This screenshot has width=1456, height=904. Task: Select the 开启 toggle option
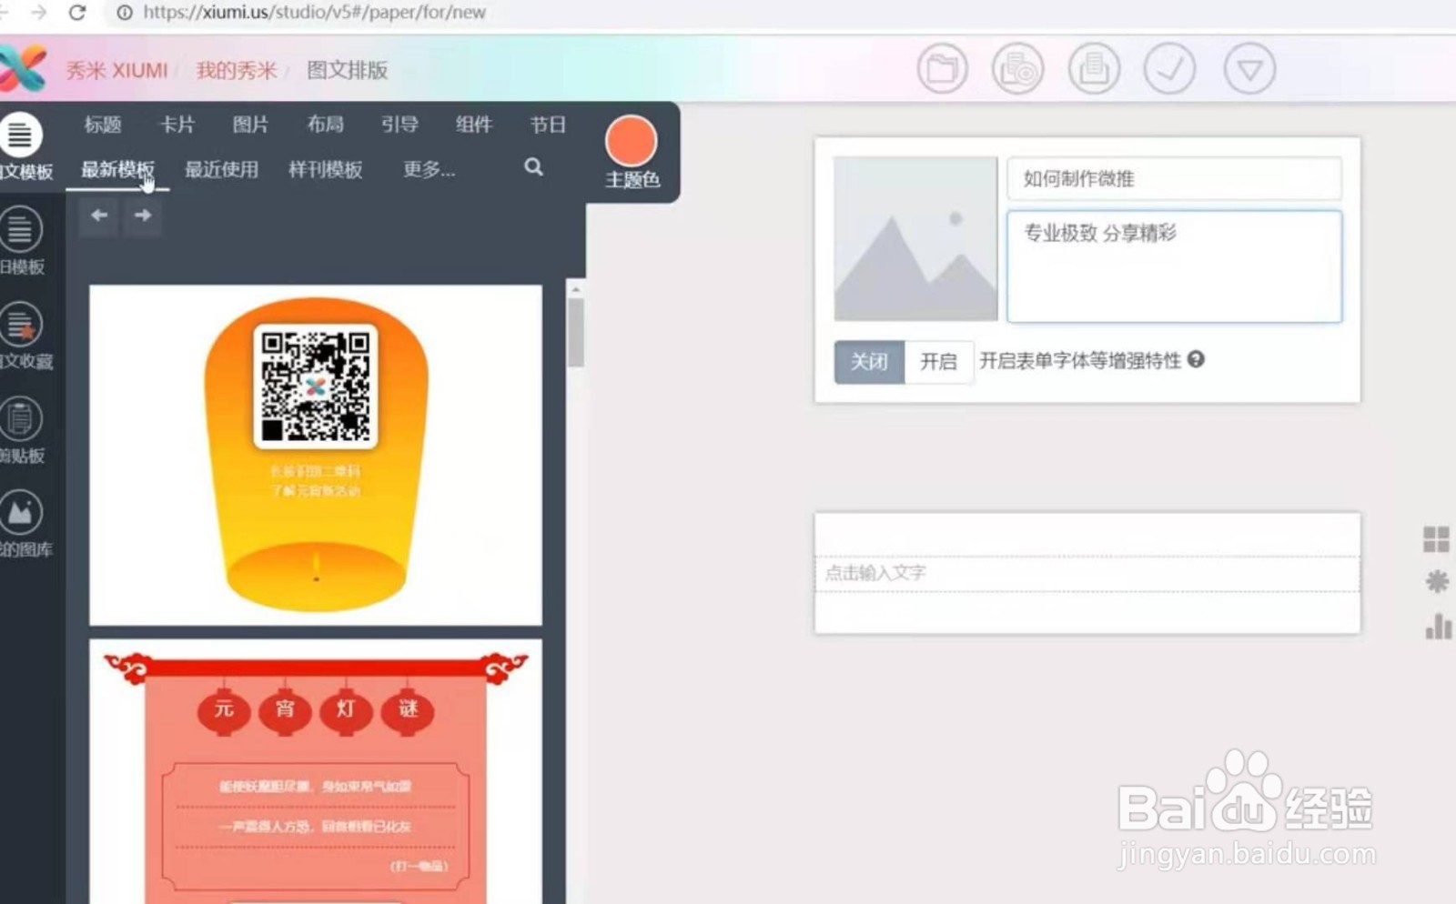click(938, 362)
